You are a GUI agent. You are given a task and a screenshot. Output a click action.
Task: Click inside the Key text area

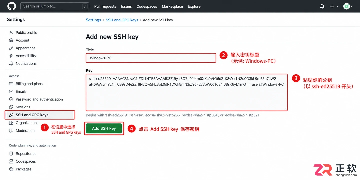tap(187, 92)
